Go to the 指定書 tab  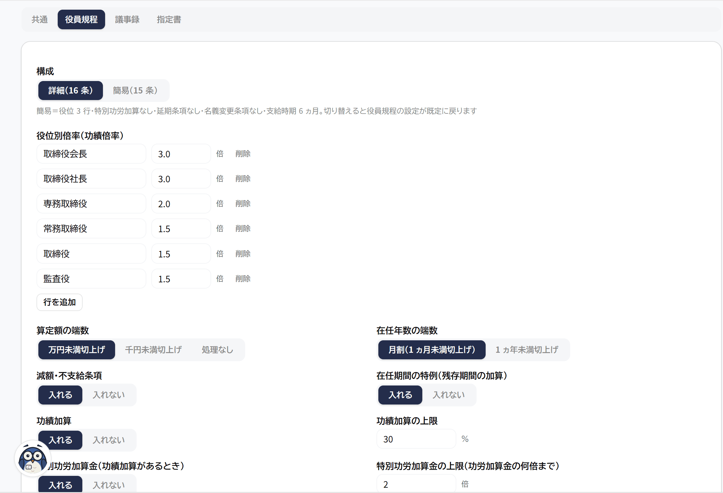[169, 20]
